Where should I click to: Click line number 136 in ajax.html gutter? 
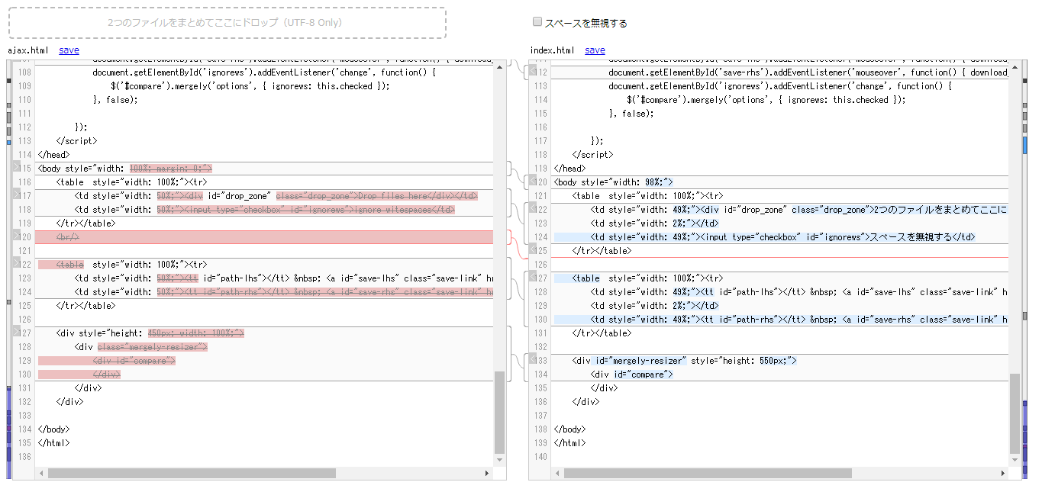24,457
